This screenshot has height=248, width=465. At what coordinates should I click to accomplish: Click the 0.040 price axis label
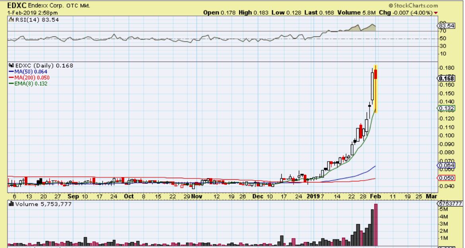447,186
